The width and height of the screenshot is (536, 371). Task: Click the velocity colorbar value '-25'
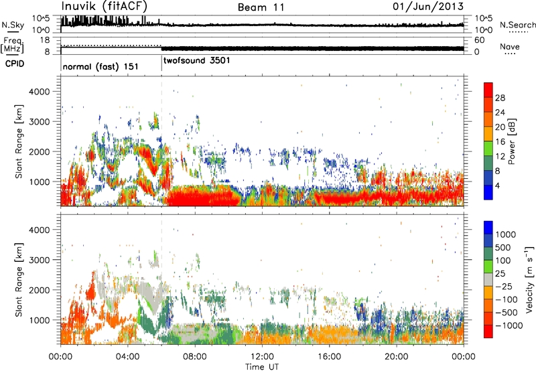[x=505, y=287]
